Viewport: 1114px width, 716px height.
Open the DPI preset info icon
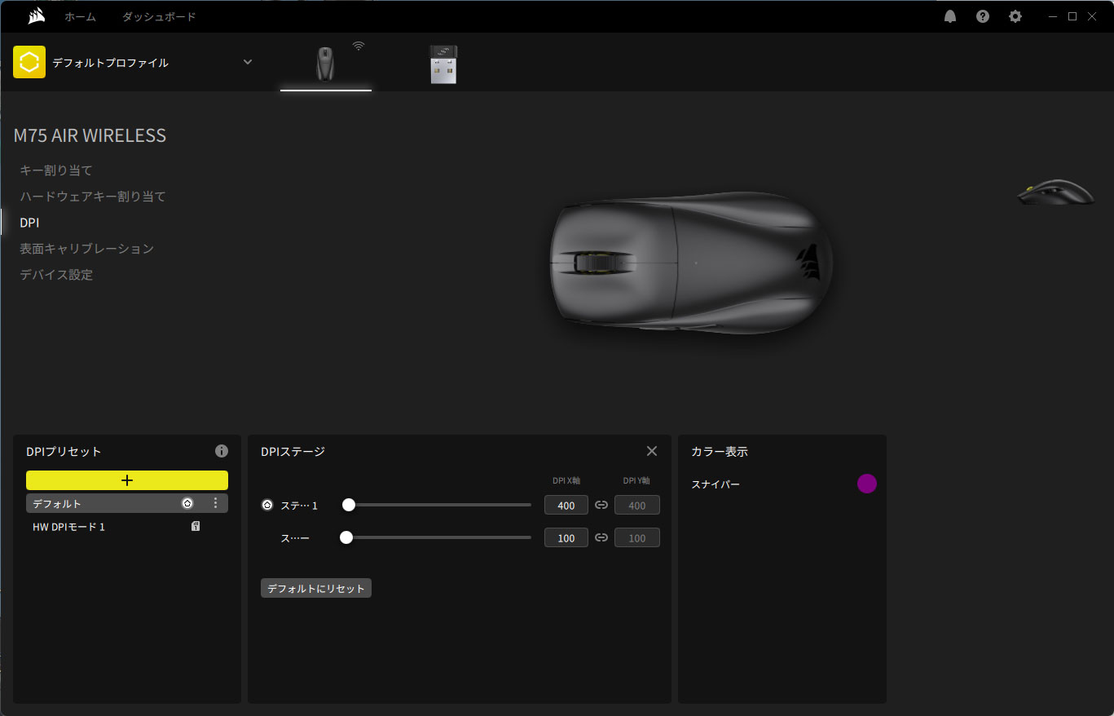pyautogui.click(x=222, y=451)
